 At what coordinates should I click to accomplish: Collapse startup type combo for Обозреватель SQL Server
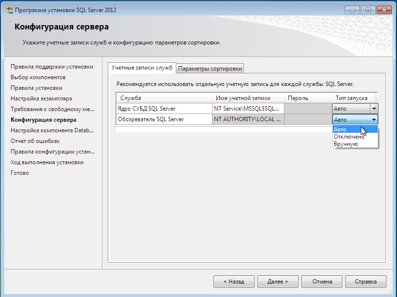point(374,119)
